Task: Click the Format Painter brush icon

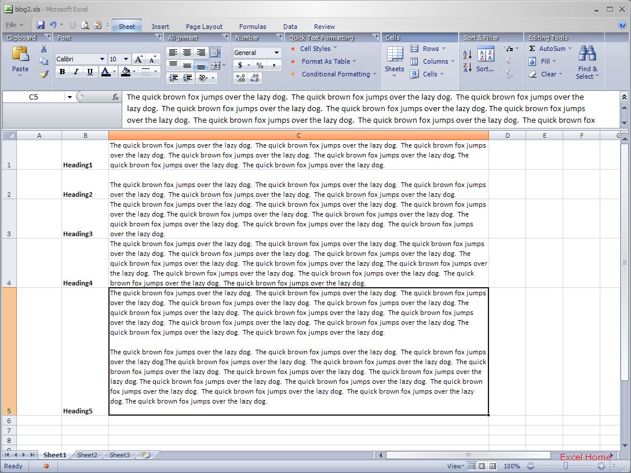Action: [44, 74]
